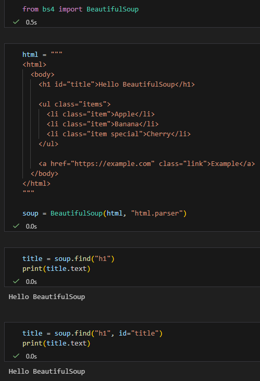Click the closing </body> tag line
This screenshot has height=381, width=260.
pyautogui.click(x=44, y=174)
